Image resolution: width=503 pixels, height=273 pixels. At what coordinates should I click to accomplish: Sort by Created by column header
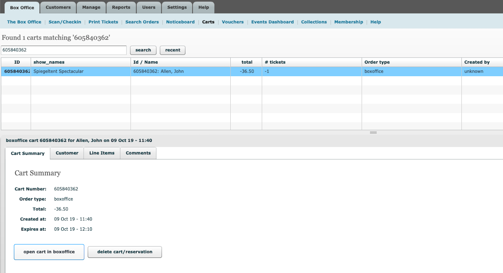coord(482,62)
